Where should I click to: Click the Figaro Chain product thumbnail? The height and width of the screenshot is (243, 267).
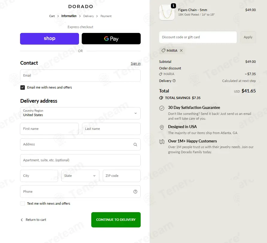(167, 13)
